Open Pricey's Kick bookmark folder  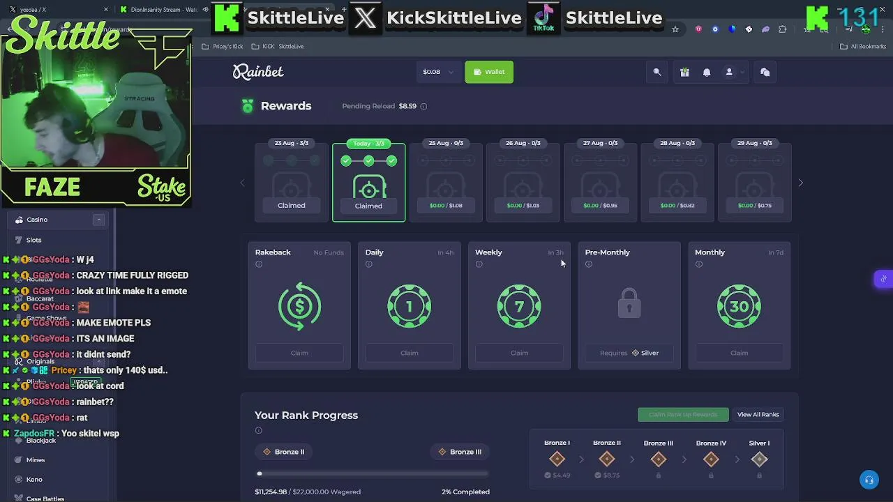pyautogui.click(x=223, y=47)
